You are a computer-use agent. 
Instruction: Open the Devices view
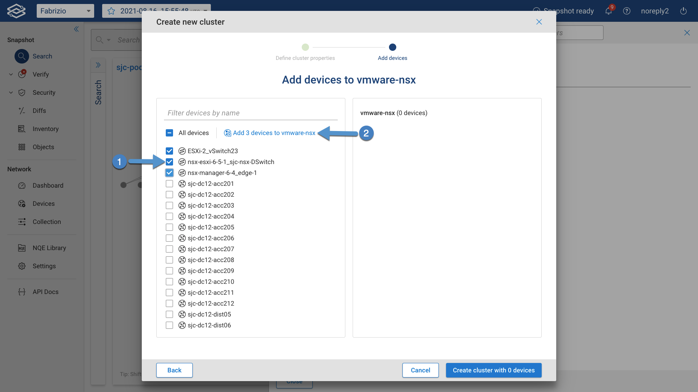tap(44, 204)
